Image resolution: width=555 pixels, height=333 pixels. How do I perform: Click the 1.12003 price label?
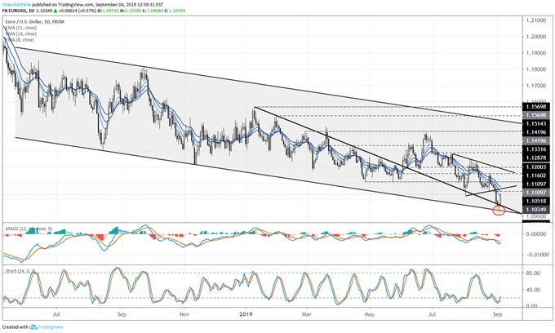(536, 166)
